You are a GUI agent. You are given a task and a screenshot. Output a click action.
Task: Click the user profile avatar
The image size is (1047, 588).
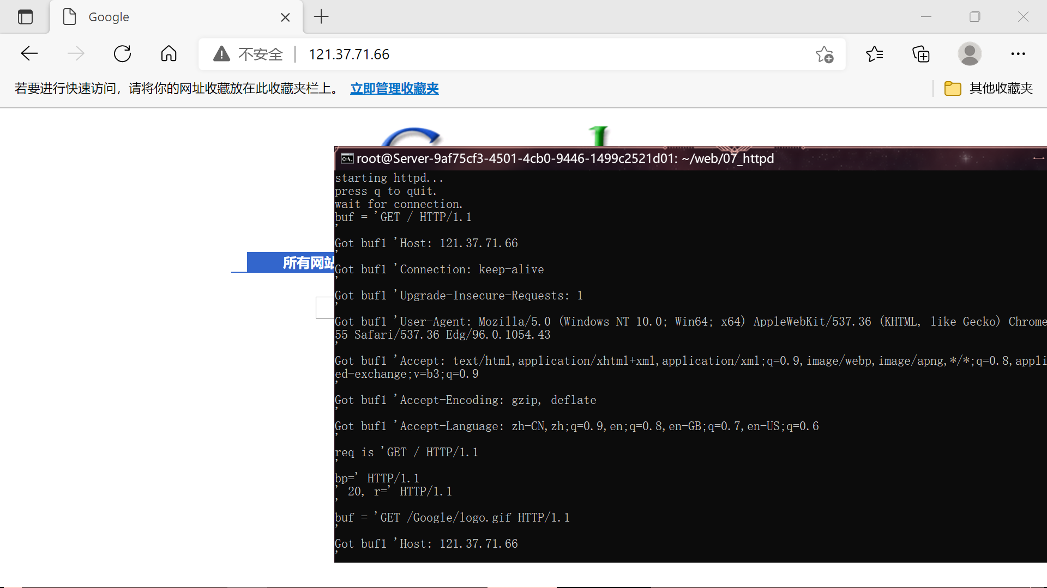pyautogui.click(x=970, y=54)
